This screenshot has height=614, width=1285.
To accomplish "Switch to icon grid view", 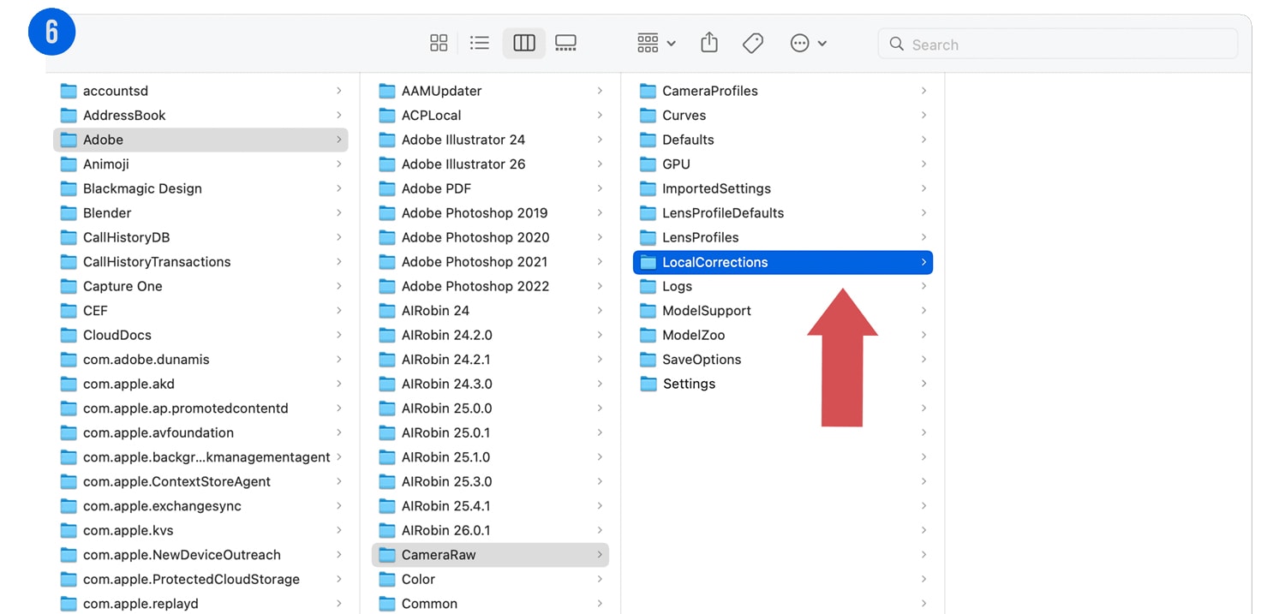I will [x=439, y=43].
